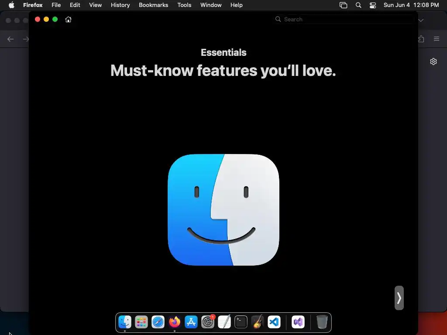Image resolution: width=447 pixels, height=335 pixels.
Task: Zoom the Tips window with green button
Action: coord(55,19)
